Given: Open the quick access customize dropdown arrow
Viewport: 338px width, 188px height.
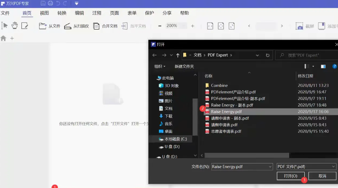Looking at the screenshot, I should (77, 3).
